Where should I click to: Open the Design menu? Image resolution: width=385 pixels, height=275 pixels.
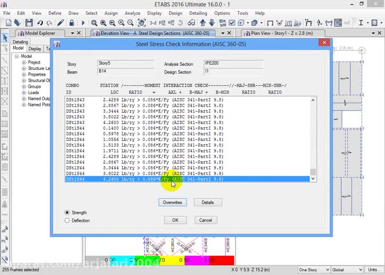tap(175, 13)
